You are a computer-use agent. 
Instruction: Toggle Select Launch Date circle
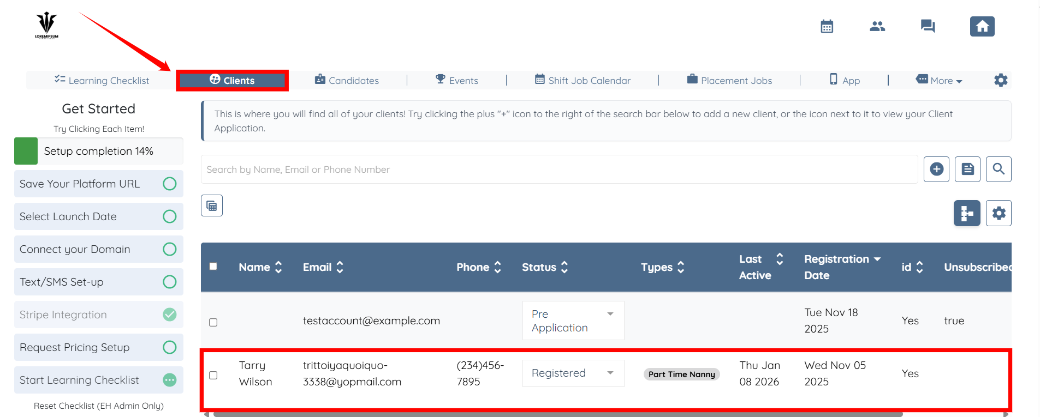[x=170, y=216]
